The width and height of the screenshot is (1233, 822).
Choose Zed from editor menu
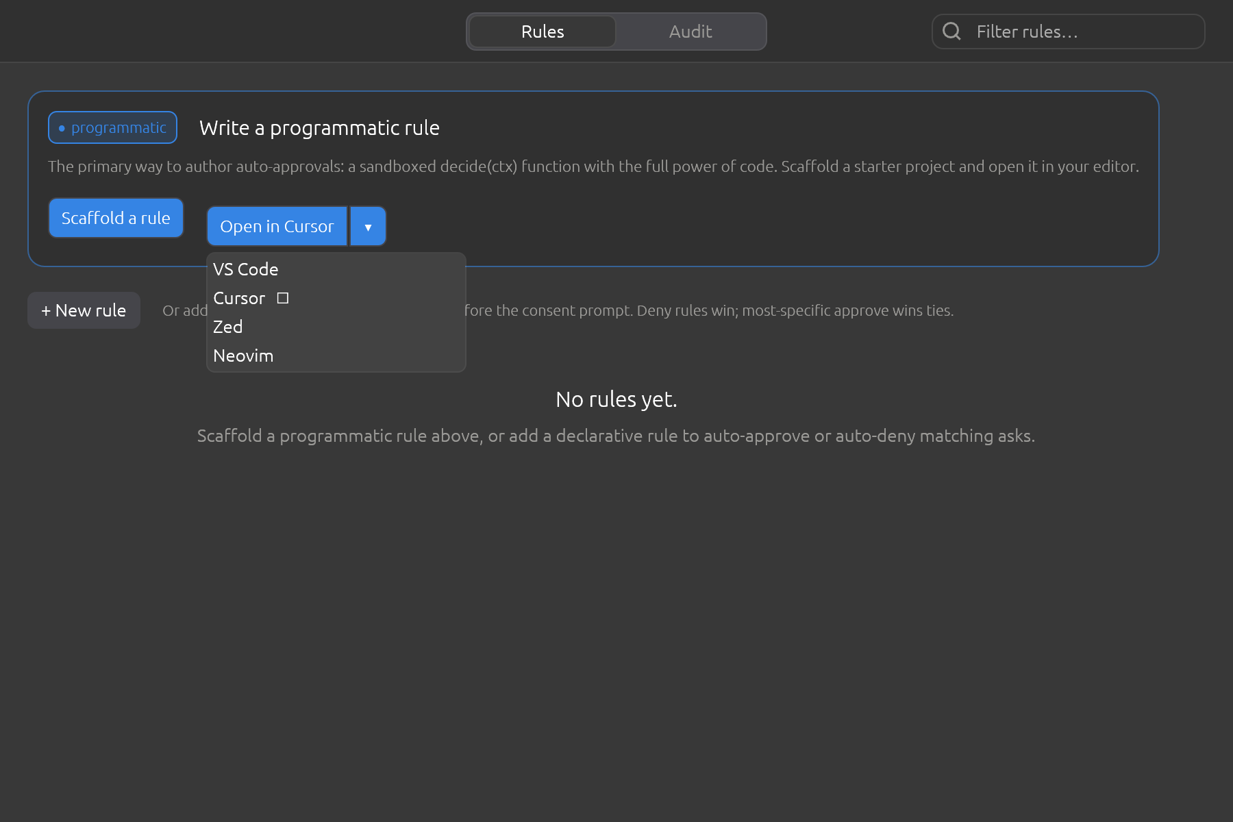(x=336, y=327)
